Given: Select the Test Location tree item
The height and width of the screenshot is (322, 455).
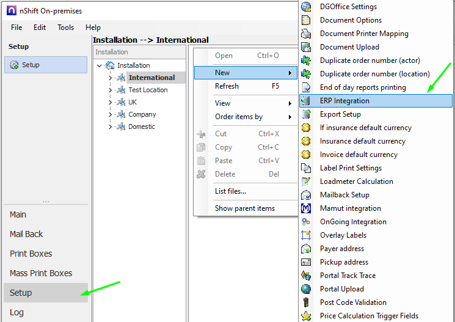Looking at the screenshot, I should click(x=148, y=90).
